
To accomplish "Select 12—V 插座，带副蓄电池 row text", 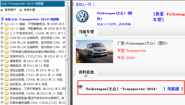I will tap(37, 29).
